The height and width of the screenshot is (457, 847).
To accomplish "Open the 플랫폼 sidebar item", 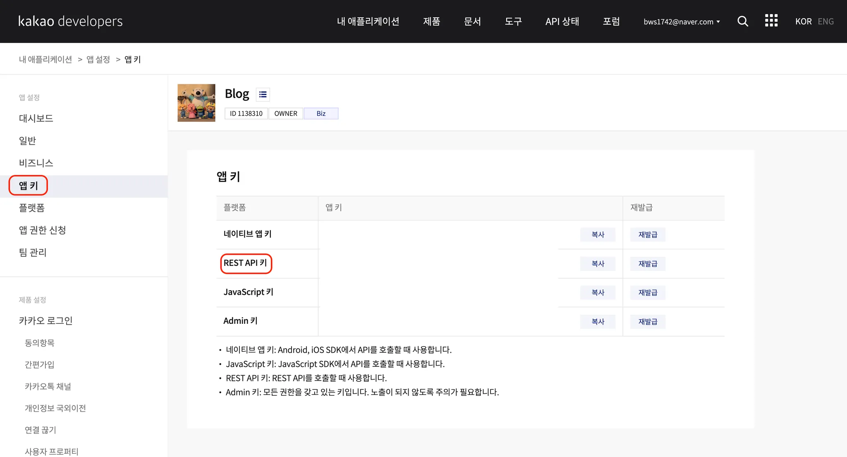I will (x=31, y=208).
